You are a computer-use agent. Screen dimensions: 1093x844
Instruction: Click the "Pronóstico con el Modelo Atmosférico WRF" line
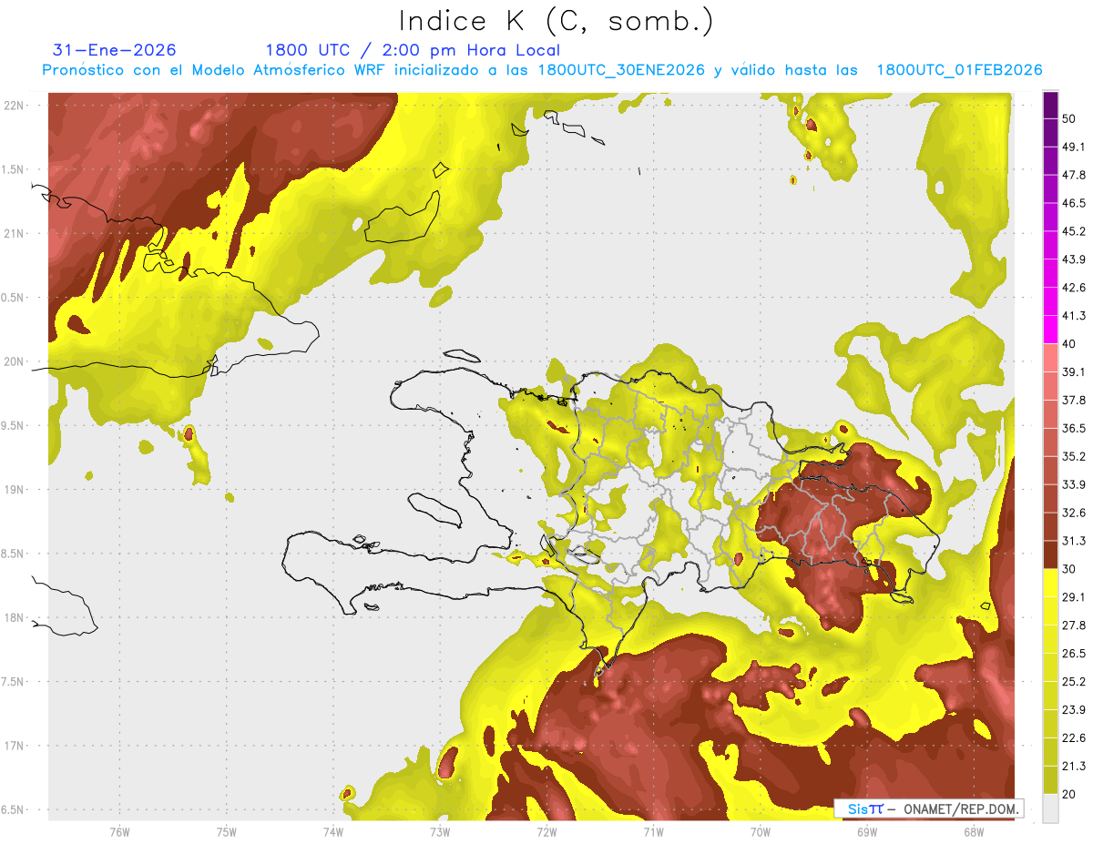[x=542, y=70]
